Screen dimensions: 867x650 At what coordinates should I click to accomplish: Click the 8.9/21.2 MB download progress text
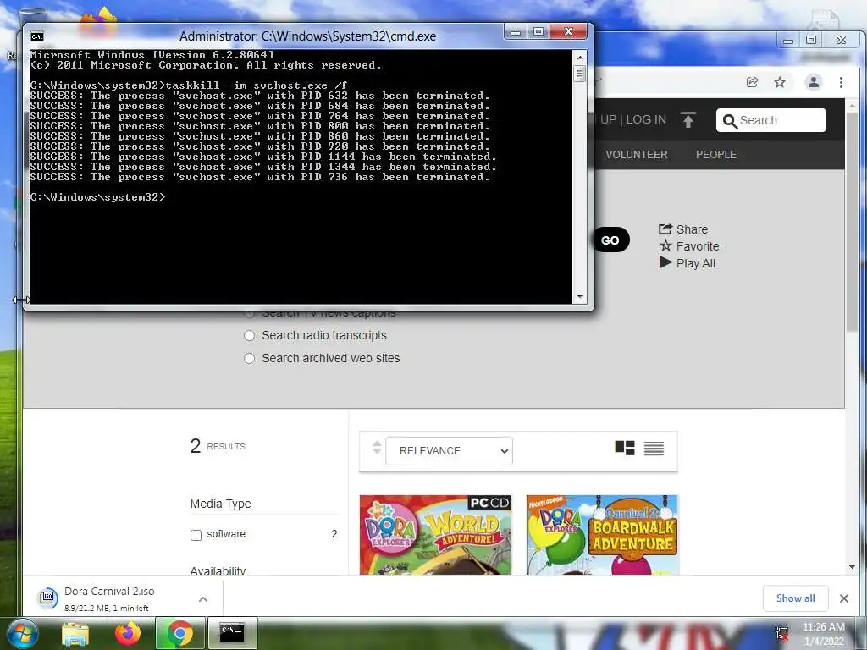(106, 608)
